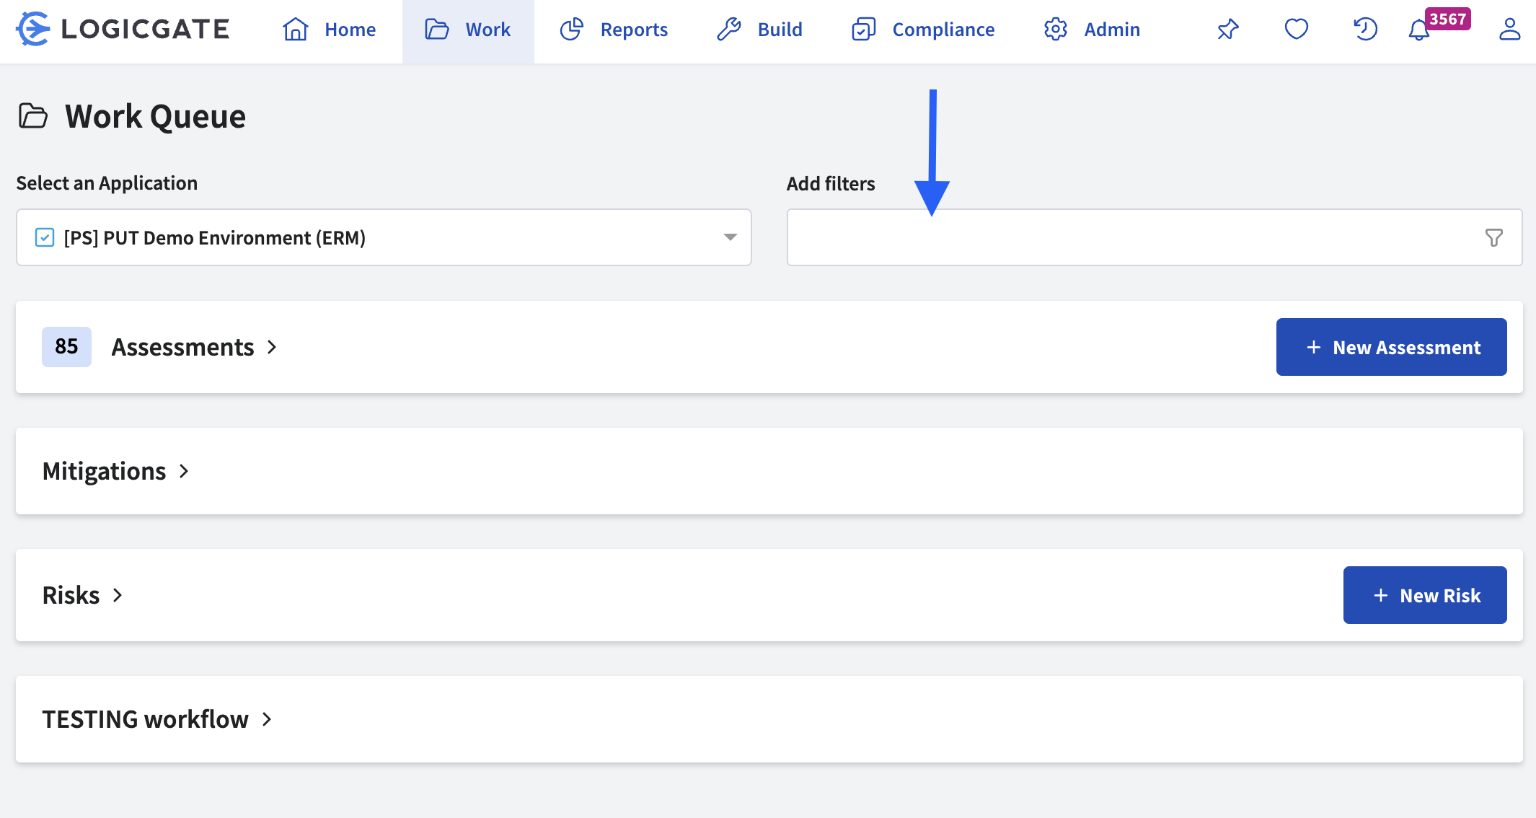Open the Compliance menu

(x=923, y=30)
